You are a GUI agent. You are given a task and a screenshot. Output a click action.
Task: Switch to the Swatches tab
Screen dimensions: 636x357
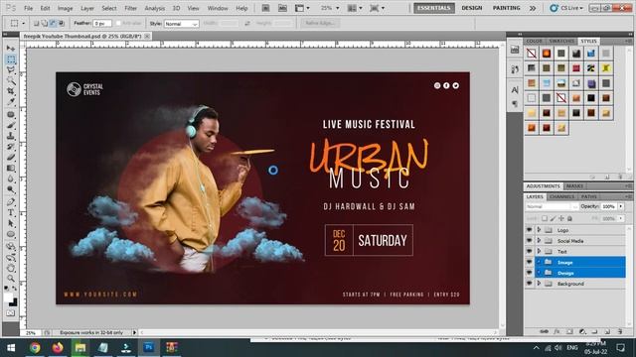561,42
